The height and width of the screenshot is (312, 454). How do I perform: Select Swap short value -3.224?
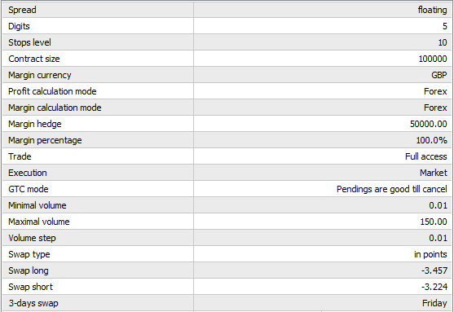(x=434, y=287)
